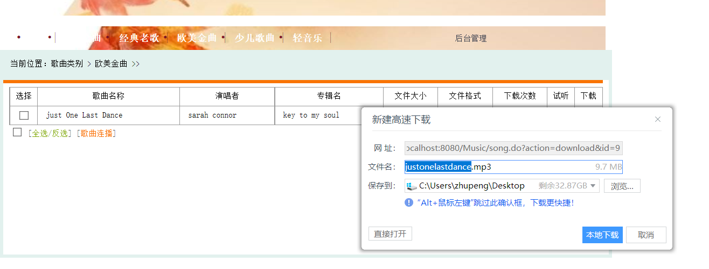The width and height of the screenshot is (709, 269).
Task: Click the Alt+鼠标左键 tip text
Action: point(495,203)
